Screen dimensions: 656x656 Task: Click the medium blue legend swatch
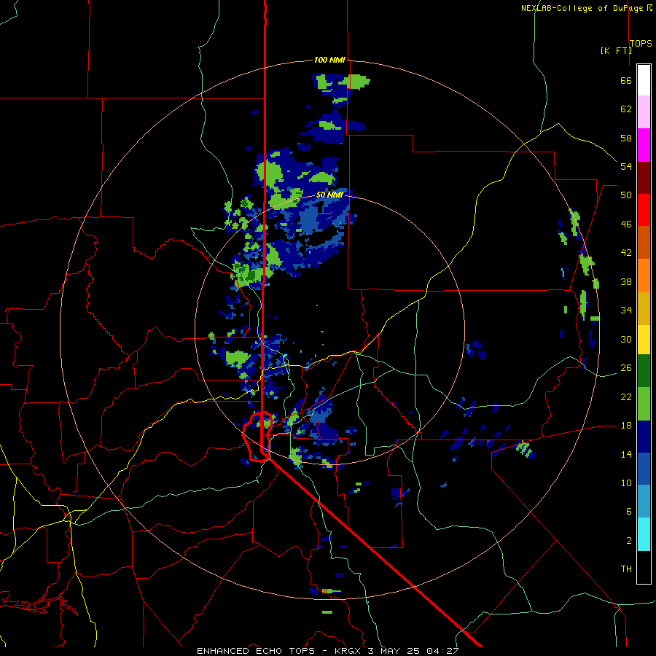pos(644,469)
